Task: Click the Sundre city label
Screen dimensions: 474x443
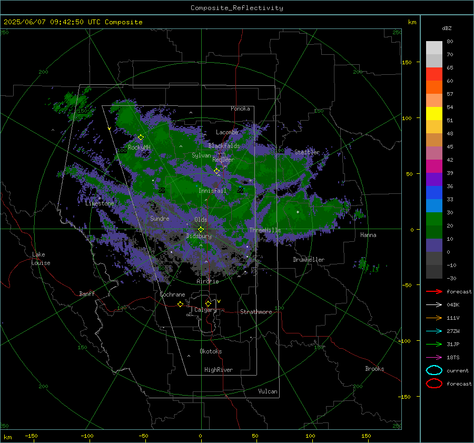Action: [160, 218]
